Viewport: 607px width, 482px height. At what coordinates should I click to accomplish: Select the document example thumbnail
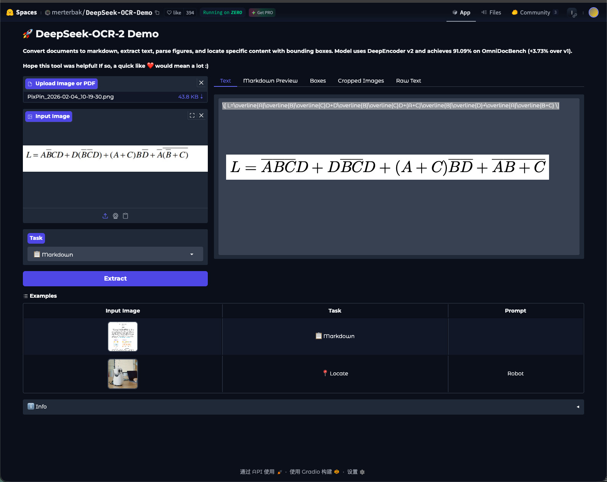(x=123, y=337)
